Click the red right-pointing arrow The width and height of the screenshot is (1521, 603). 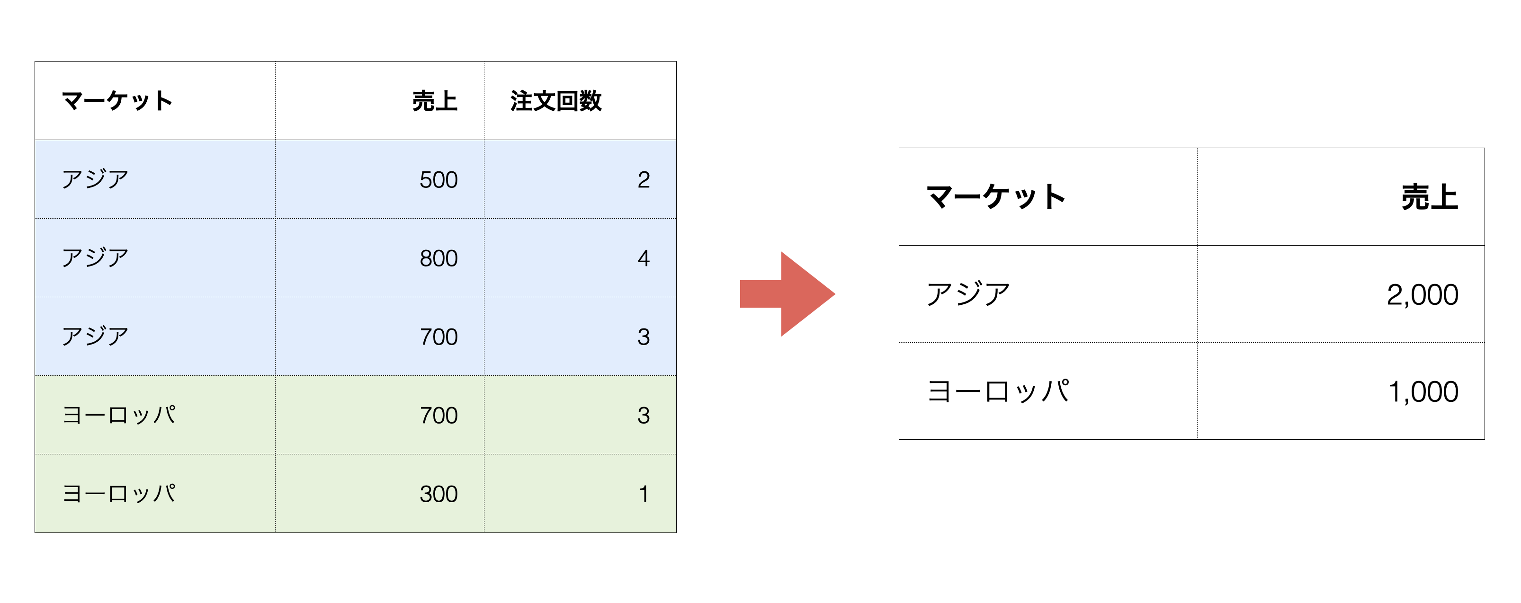pos(788,294)
